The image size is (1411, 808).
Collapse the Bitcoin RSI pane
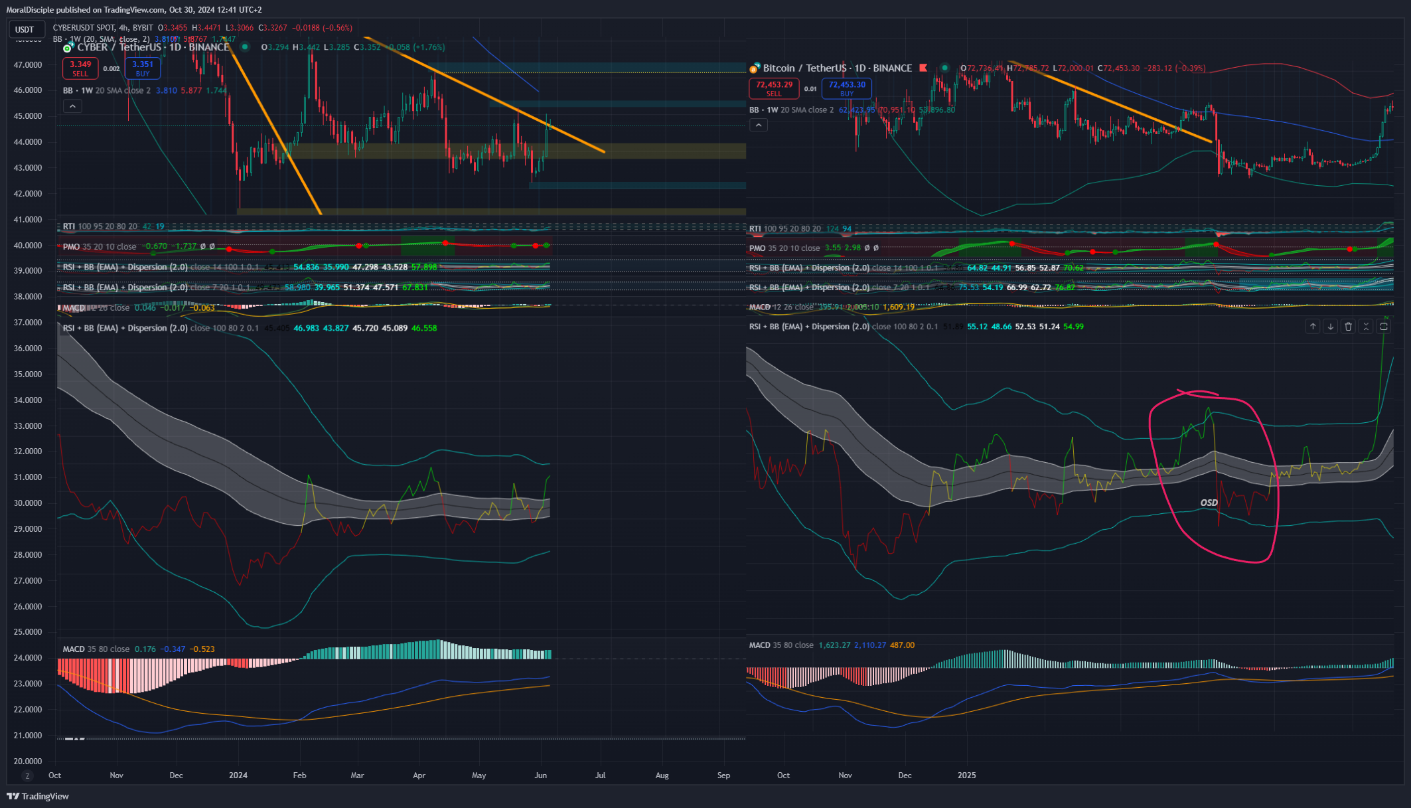click(1366, 326)
